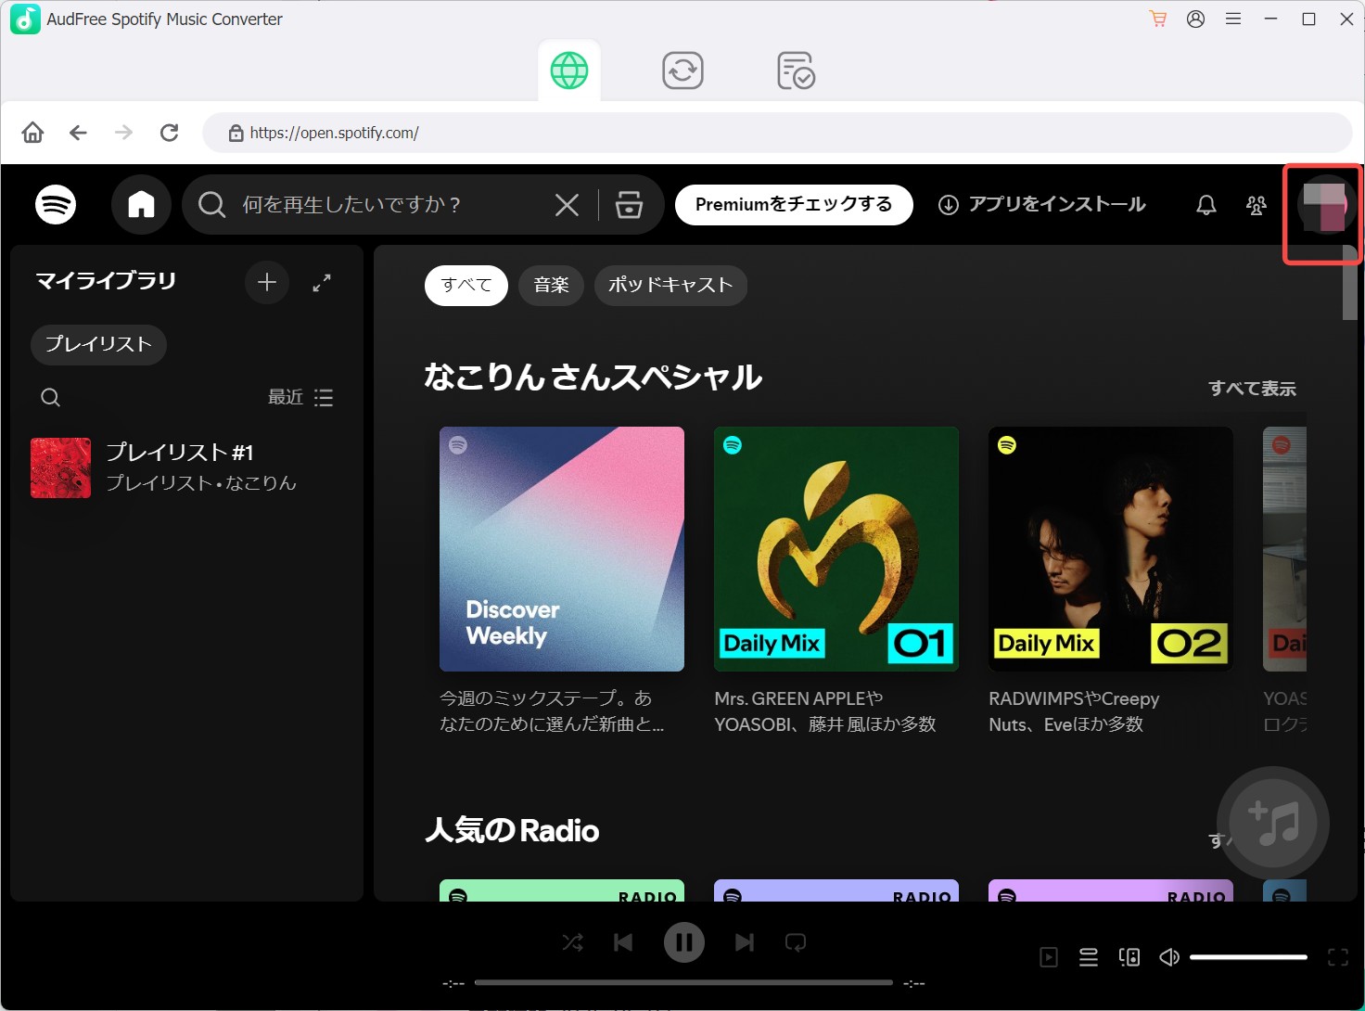Reload the Spotify web page
Screen dimensions: 1365x1011
point(169,133)
